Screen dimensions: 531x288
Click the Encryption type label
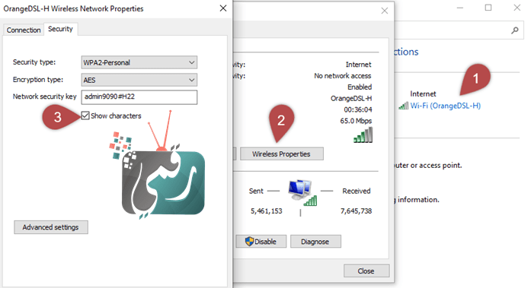point(38,80)
